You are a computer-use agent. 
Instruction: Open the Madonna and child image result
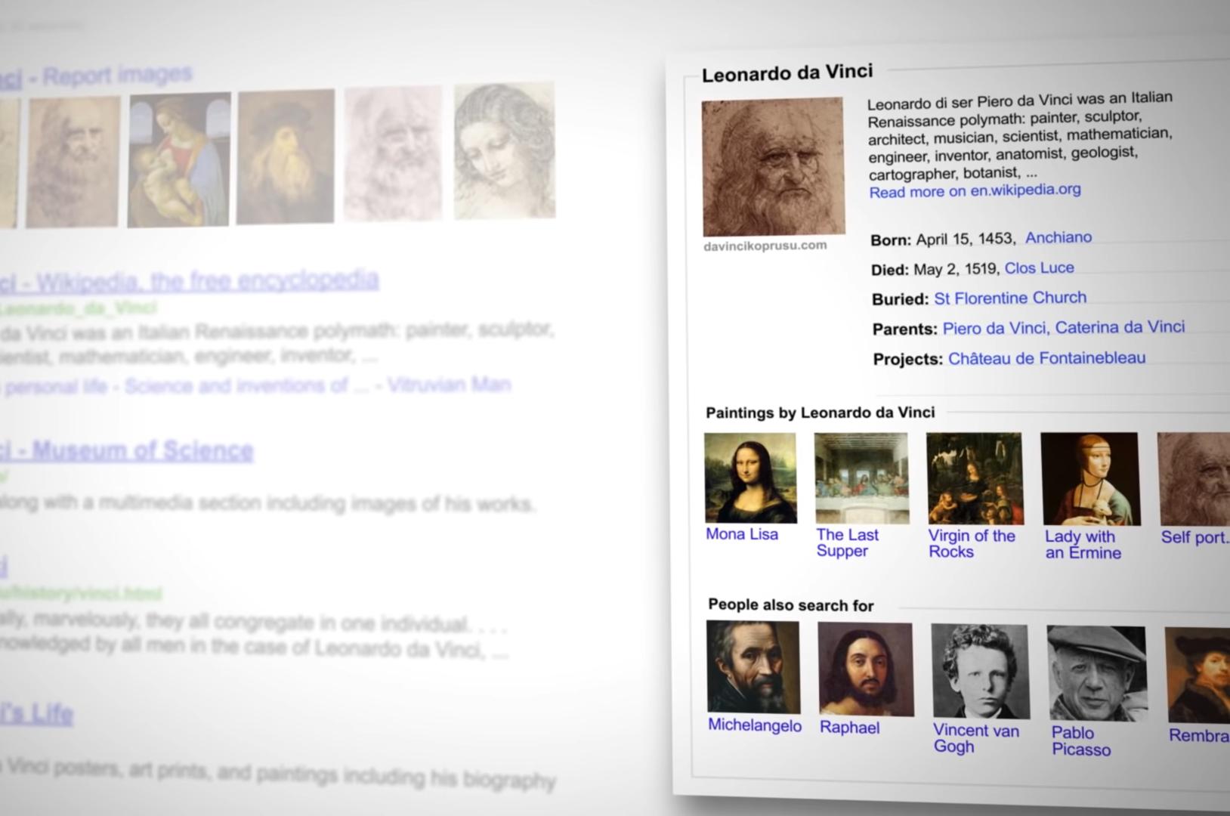click(178, 159)
